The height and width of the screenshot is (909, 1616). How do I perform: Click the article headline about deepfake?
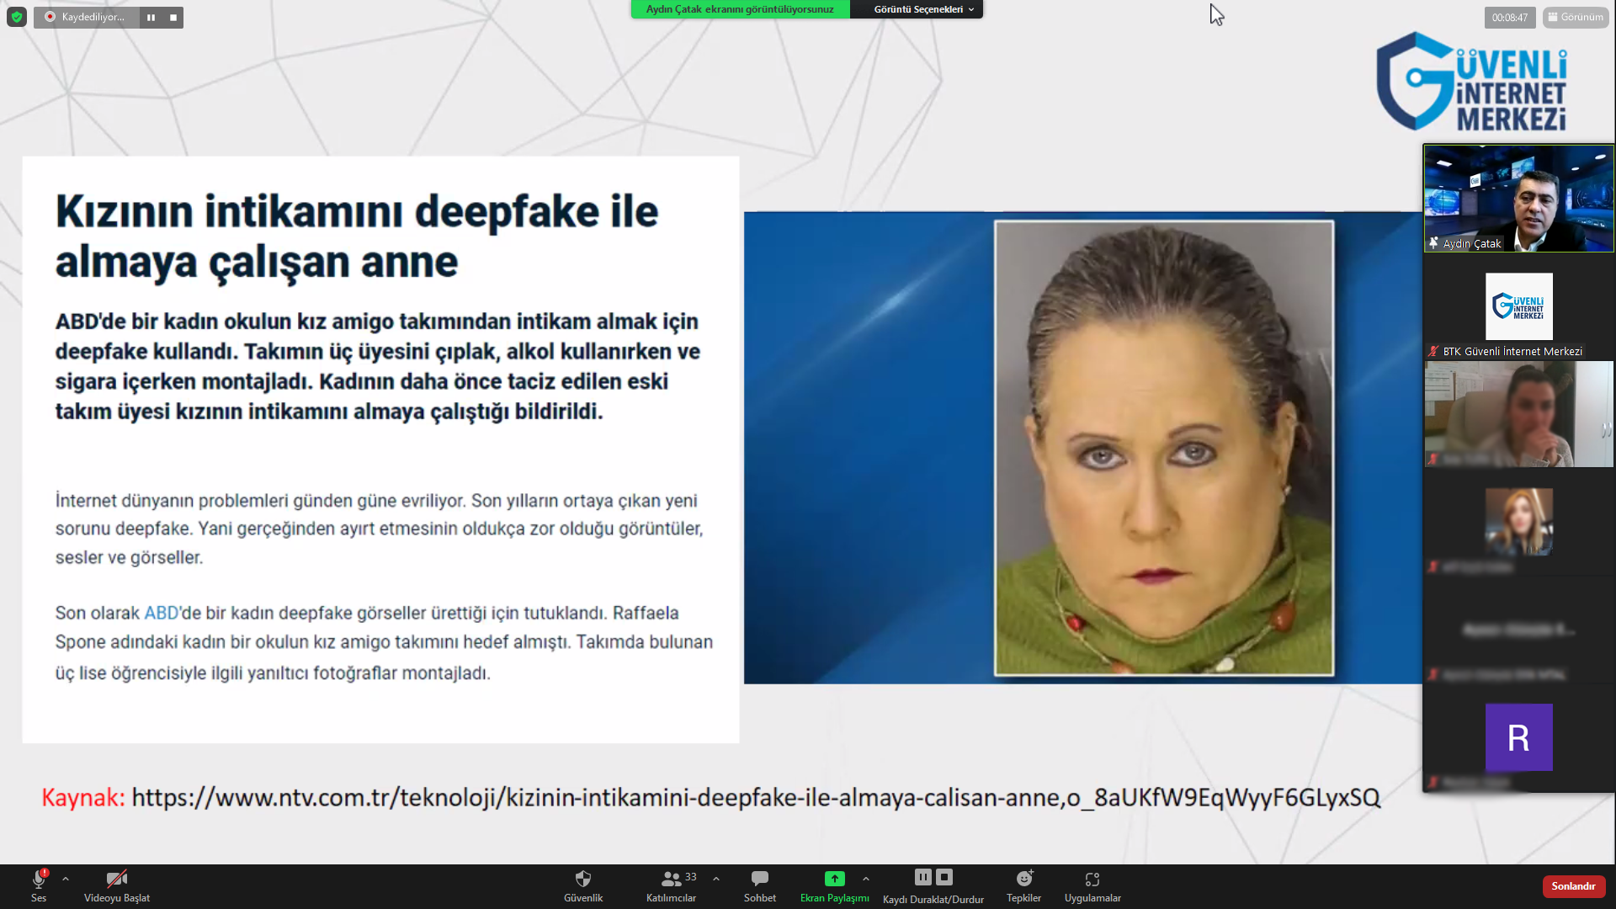click(x=357, y=236)
